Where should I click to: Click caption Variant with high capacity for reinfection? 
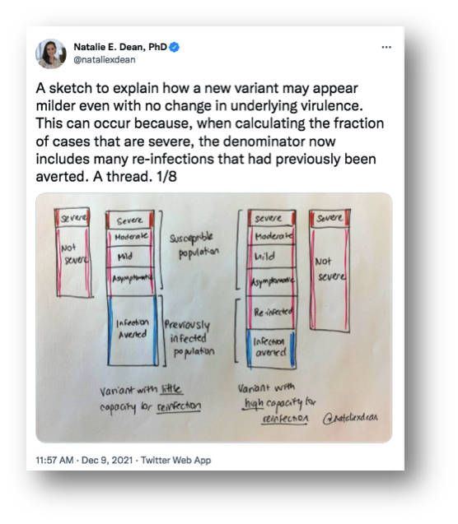click(x=276, y=404)
